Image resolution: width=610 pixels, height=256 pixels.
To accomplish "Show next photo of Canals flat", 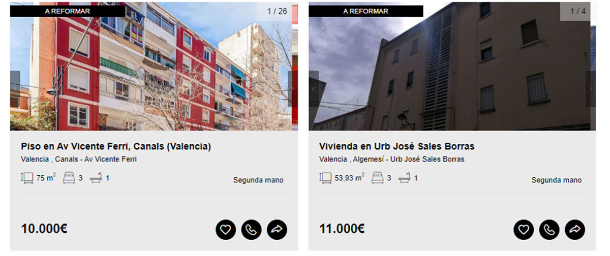I will (x=293, y=89).
